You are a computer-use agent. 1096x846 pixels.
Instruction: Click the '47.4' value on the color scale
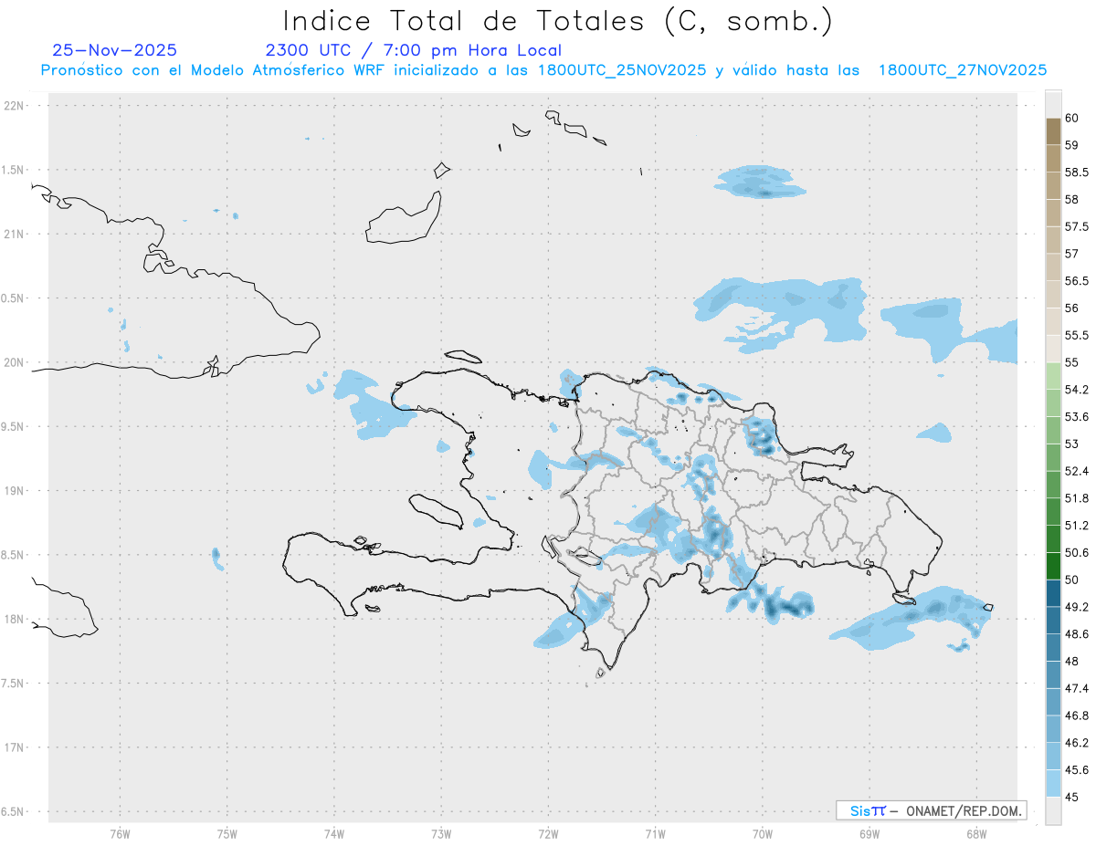(1077, 688)
